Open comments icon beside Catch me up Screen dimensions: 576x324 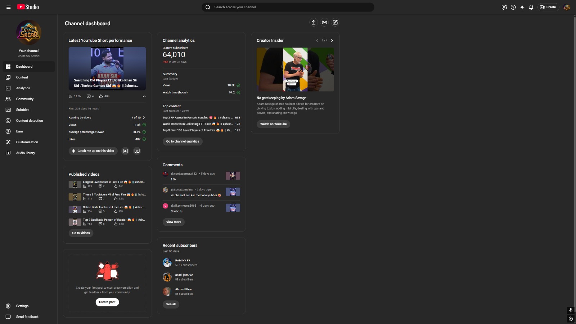pyautogui.click(x=137, y=151)
